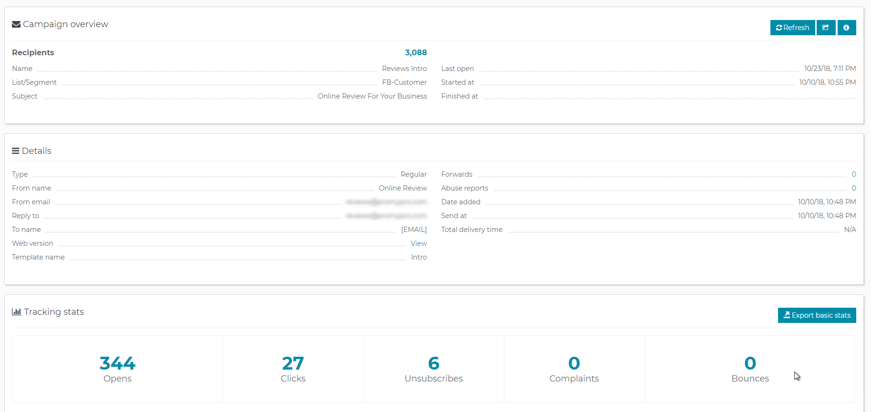Image resolution: width=871 pixels, height=412 pixels.
Task: Click the share icon button beside Refresh
Action: (x=826, y=28)
